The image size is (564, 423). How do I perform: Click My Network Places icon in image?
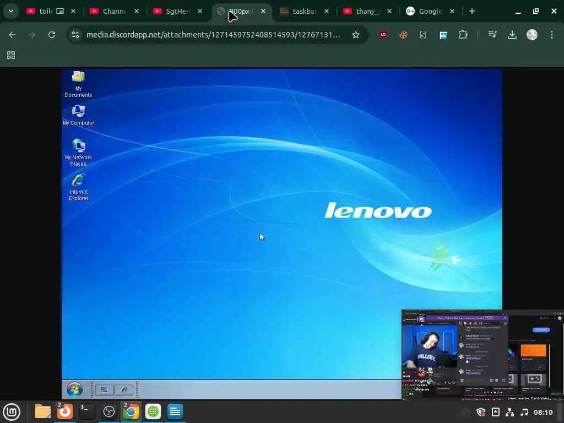(x=78, y=152)
